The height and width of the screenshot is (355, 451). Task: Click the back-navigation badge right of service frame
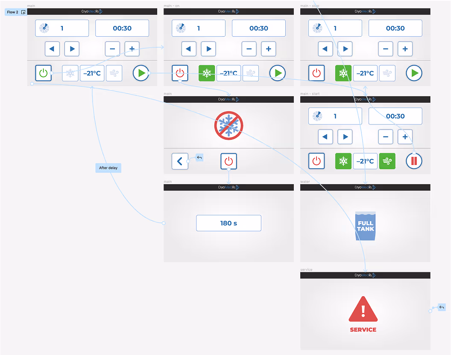[442, 307]
